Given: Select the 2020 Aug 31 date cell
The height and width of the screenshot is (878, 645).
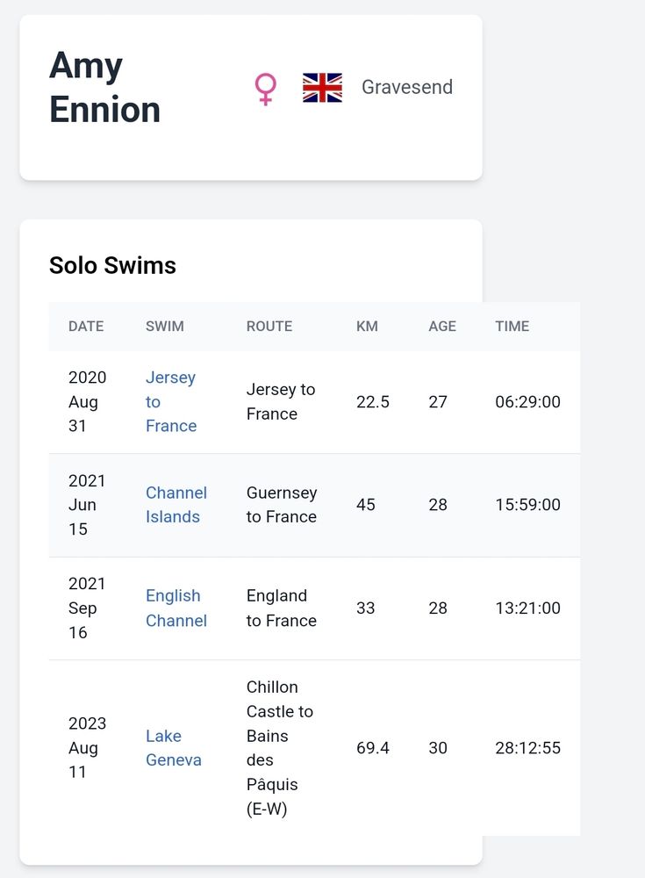Looking at the screenshot, I should 87,401.
